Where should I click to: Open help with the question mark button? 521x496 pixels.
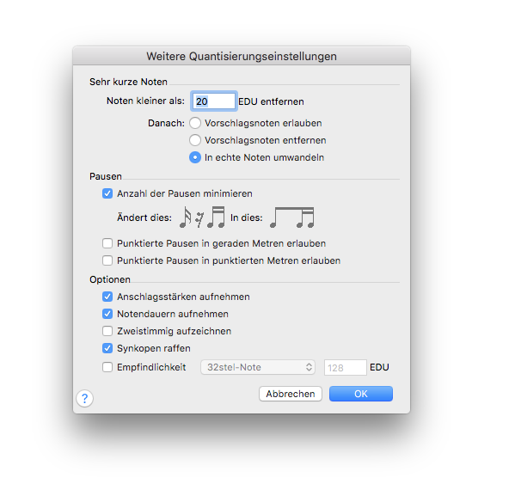pos(85,398)
